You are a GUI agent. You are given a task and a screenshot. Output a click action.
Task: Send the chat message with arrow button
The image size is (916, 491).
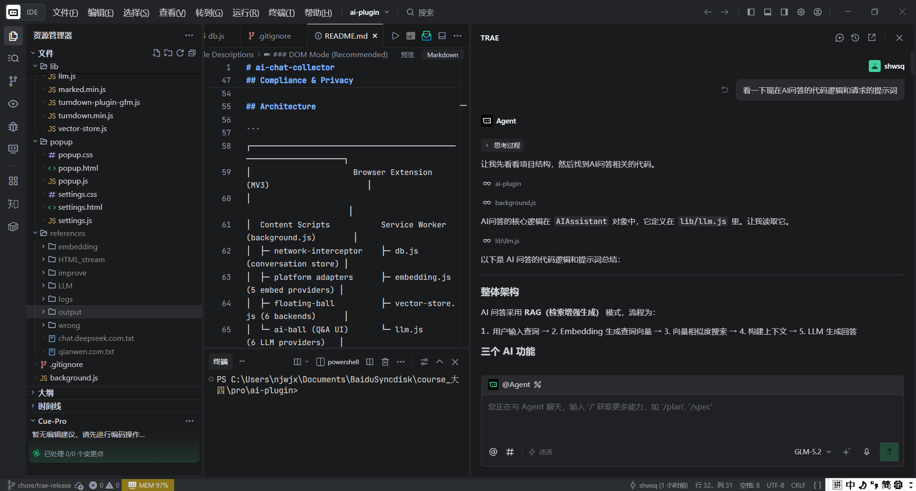[889, 451]
